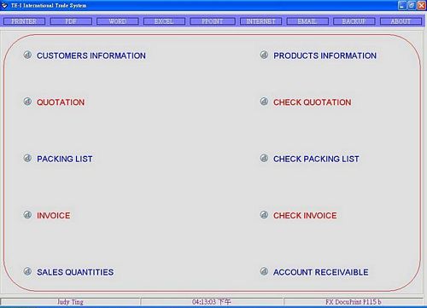
Task: Click the icon beside CUSTOMERS INFORMATION
Action: (x=27, y=55)
